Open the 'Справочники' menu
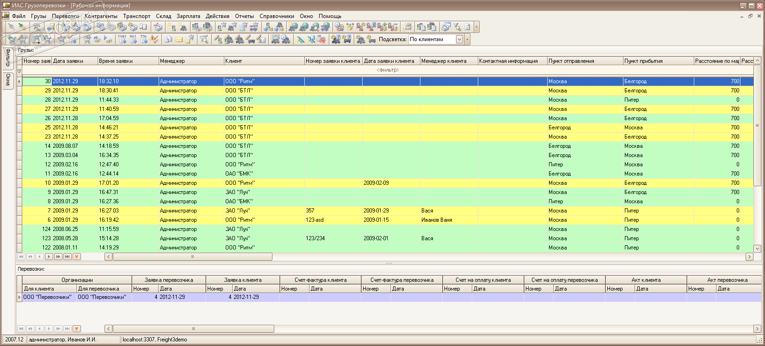The height and width of the screenshot is (346, 765). (x=277, y=16)
